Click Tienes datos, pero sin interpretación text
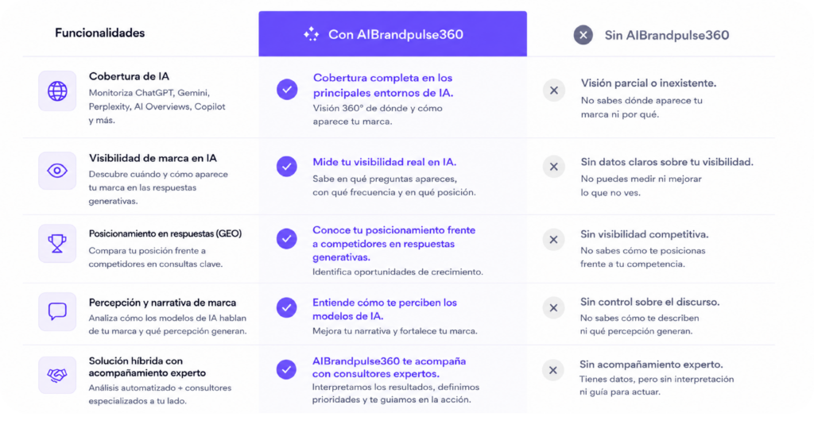This screenshot has width=814, height=428. 657,385
